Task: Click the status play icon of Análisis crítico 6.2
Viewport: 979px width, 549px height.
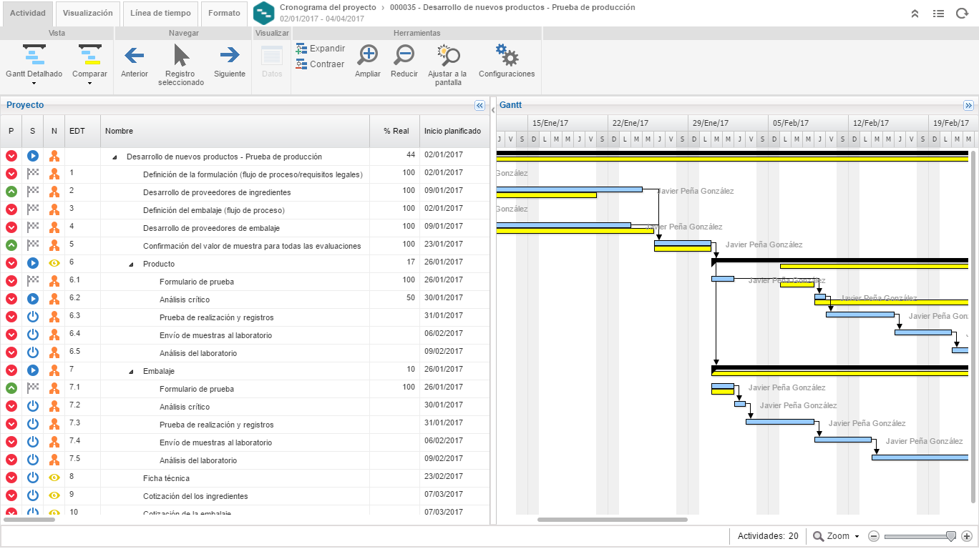Action: tap(33, 299)
